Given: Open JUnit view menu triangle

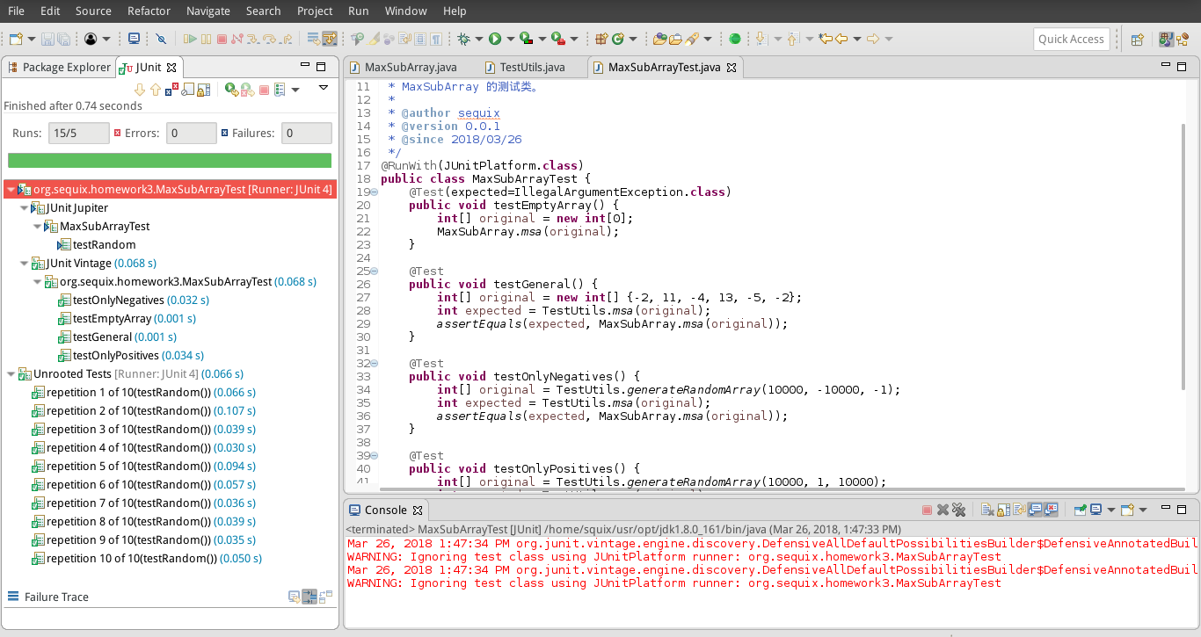Looking at the screenshot, I should (x=324, y=88).
